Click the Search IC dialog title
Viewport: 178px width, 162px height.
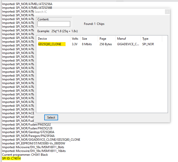pos(41,12)
